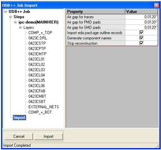Click the Value column header
Image resolution: width=161 pixels, height=150 pixels.
pyautogui.click(x=141, y=12)
